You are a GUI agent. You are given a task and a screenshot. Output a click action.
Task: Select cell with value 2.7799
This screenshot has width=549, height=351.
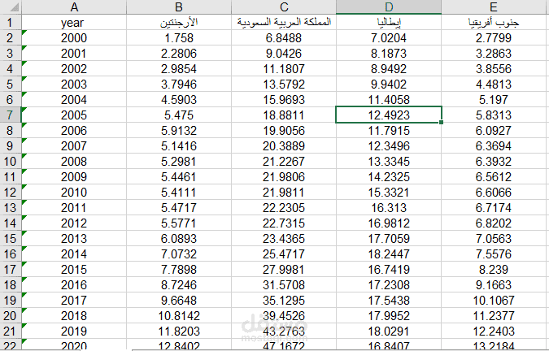click(x=494, y=37)
